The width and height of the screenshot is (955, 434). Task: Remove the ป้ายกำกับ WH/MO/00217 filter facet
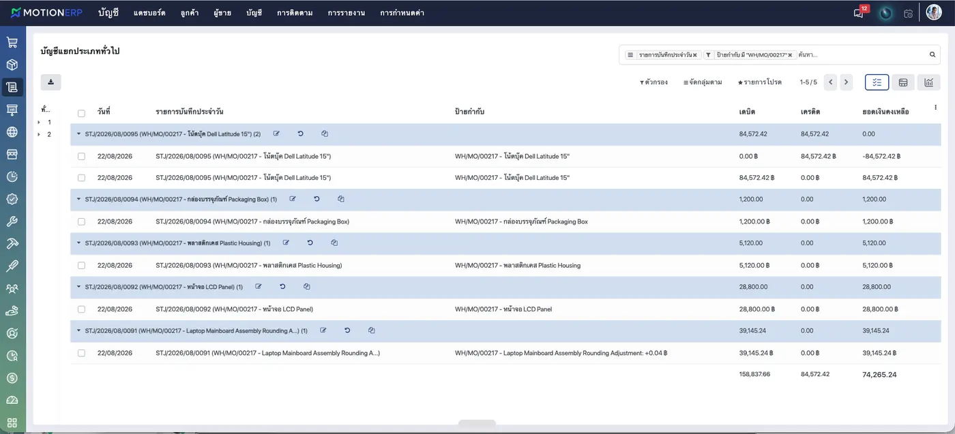pos(790,55)
